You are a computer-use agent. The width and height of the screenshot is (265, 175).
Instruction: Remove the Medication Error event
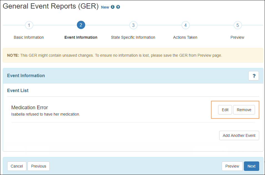(x=244, y=110)
